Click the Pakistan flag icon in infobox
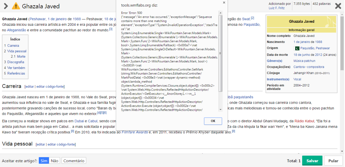Viewport: 345px width, 167px height. 297,48
